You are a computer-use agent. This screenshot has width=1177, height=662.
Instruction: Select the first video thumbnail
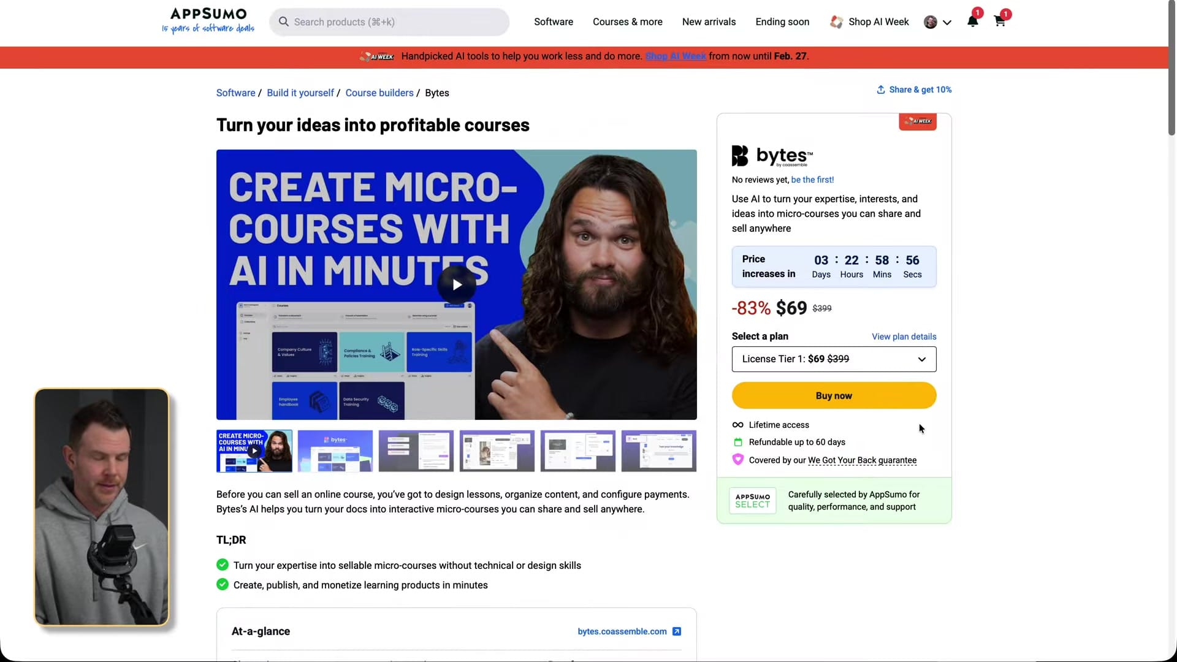coord(254,451)
